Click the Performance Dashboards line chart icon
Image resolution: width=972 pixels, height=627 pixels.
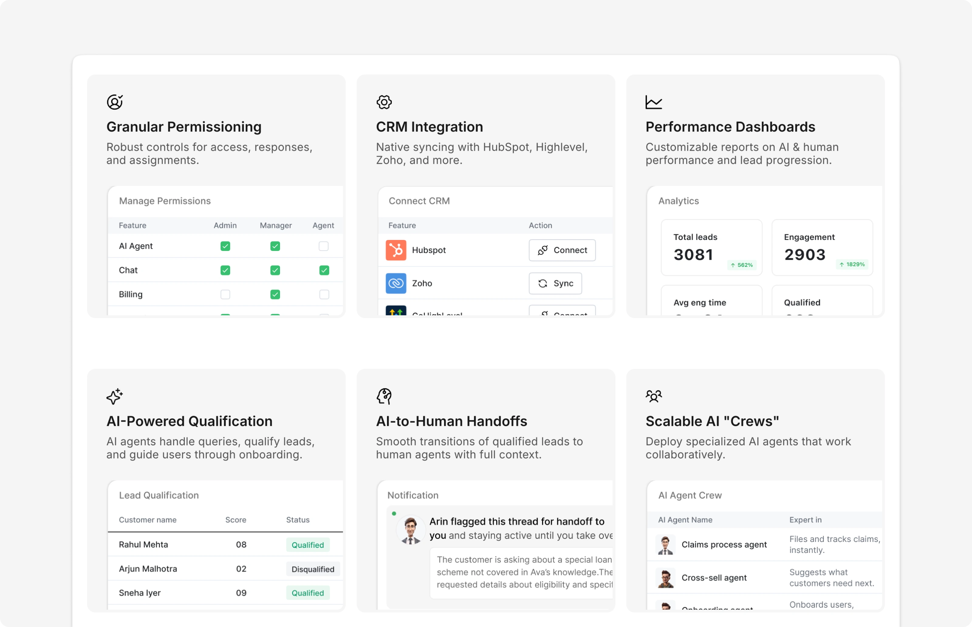[653, 102]
